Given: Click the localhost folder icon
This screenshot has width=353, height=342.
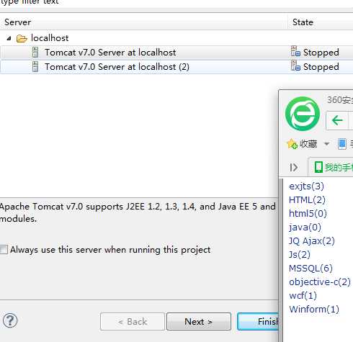Looking at the screenshot, I should (x=22, y=38).
